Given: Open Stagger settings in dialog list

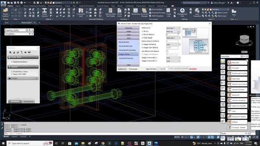Looking at the screenshot, I should [x=128, y=54].
